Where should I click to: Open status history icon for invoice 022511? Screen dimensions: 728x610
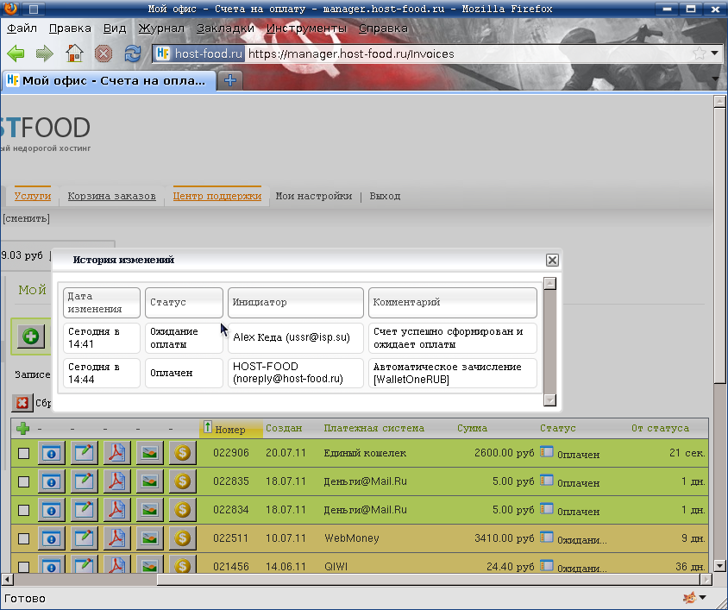tap(547, 537)
